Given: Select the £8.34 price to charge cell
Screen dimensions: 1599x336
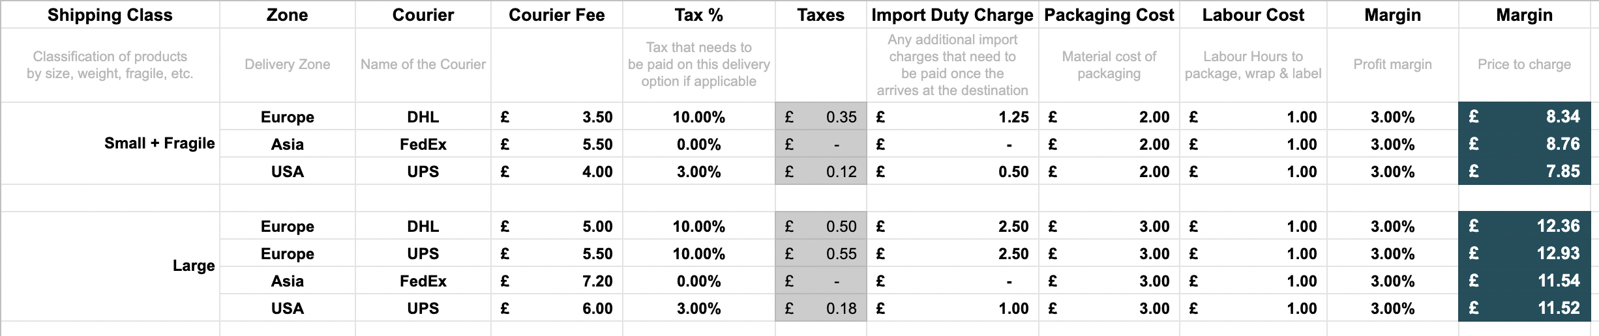Looking at the screenshot, I should tap(1524, 117).
